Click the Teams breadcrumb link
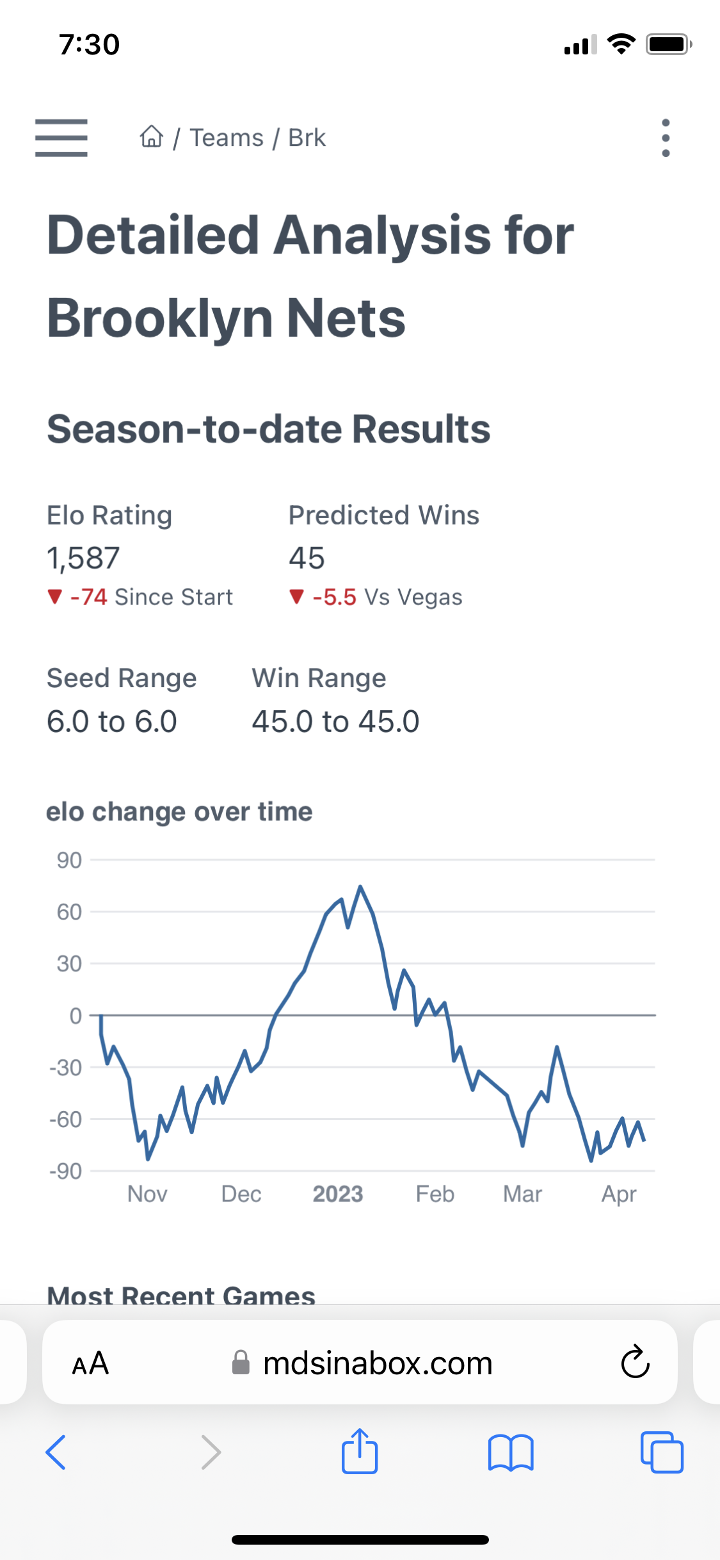Image resolution: width=720 pixels, height=1560 pixels. coord(227,136)
